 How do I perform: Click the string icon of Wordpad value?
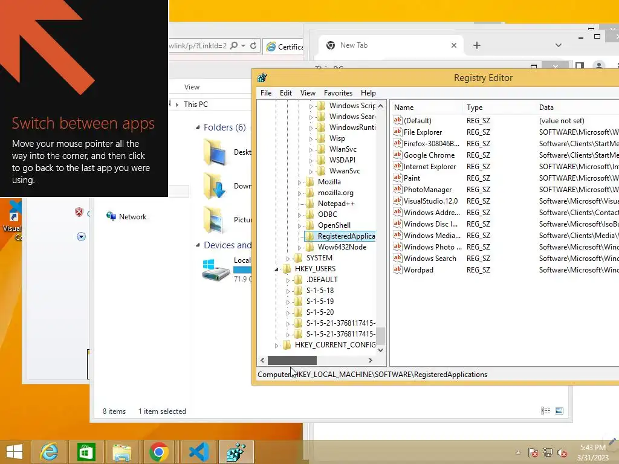pos(398,269)
